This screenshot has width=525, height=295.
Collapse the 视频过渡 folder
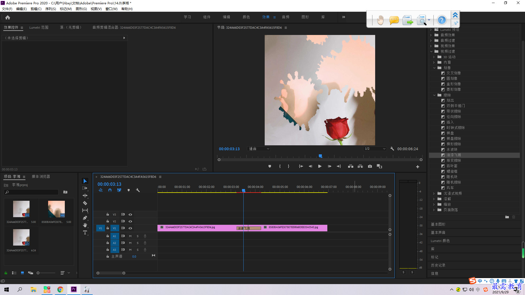point(431,51)
